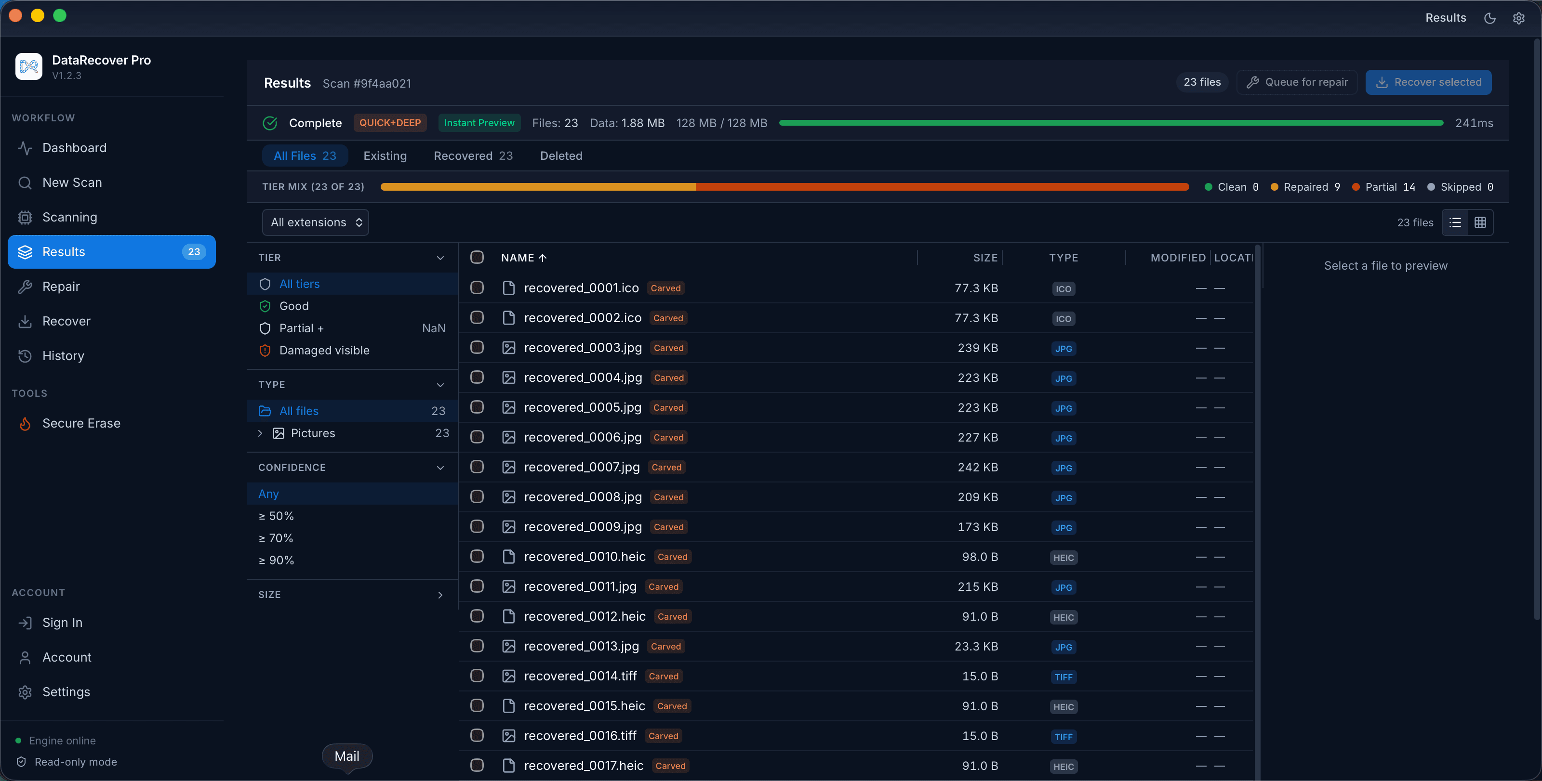Screen dimensions: 1542x781
Task: Open Dashboard from the workflow sidebar
Action: pos(111,148)
